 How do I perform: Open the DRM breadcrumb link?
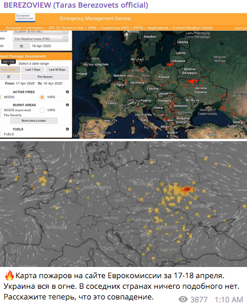pos(92,28)
